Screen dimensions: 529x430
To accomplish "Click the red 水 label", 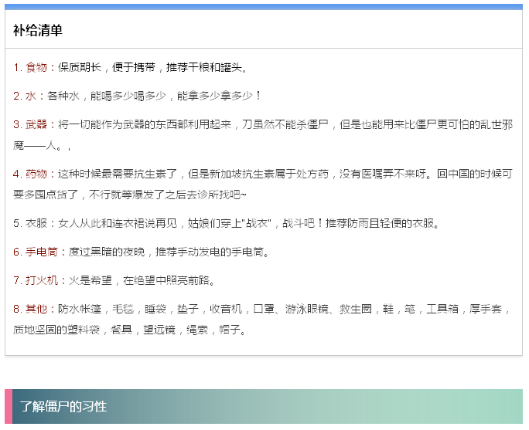I will (31, 96).
